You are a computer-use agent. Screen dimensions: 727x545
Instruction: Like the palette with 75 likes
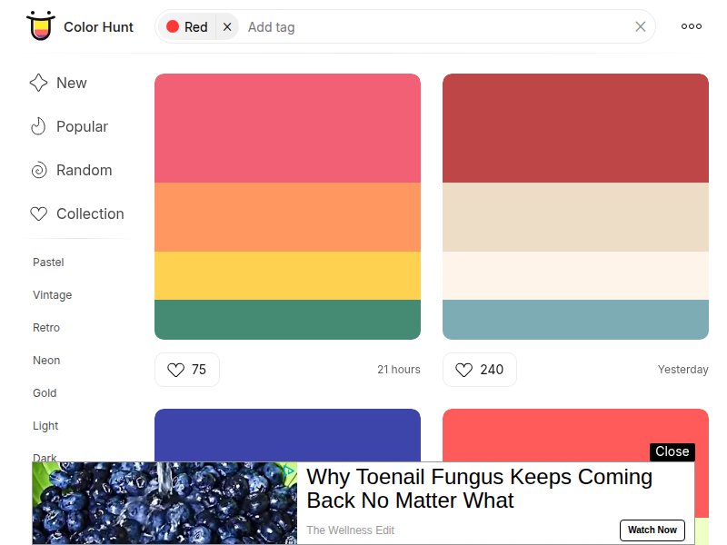pos(187,370)
